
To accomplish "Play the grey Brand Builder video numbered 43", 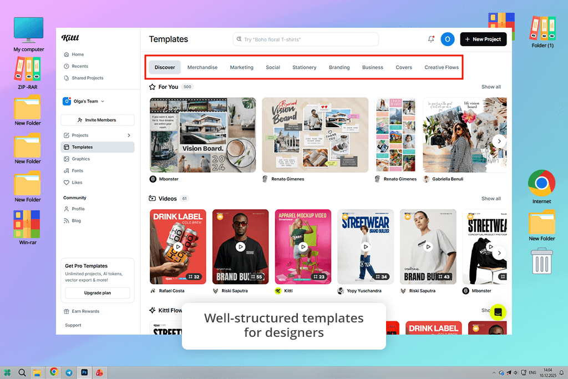I will pyautogui.click(x=428, y=247).
